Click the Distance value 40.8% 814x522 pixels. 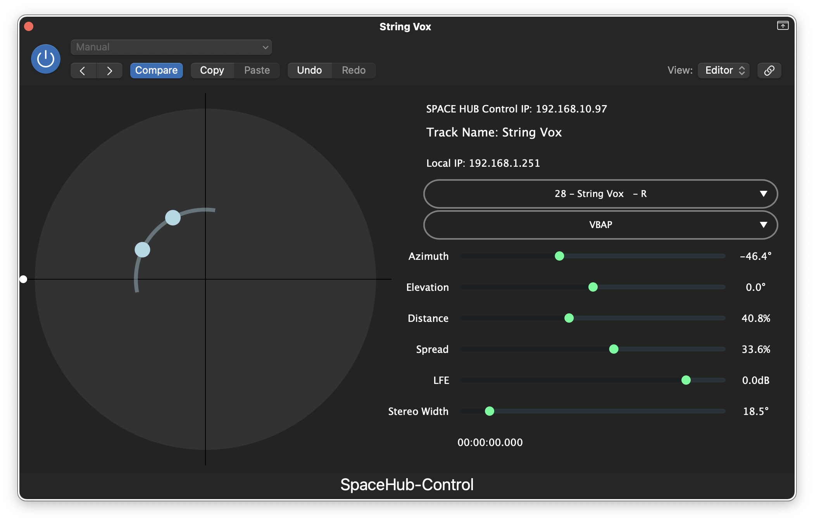(755, 318)
